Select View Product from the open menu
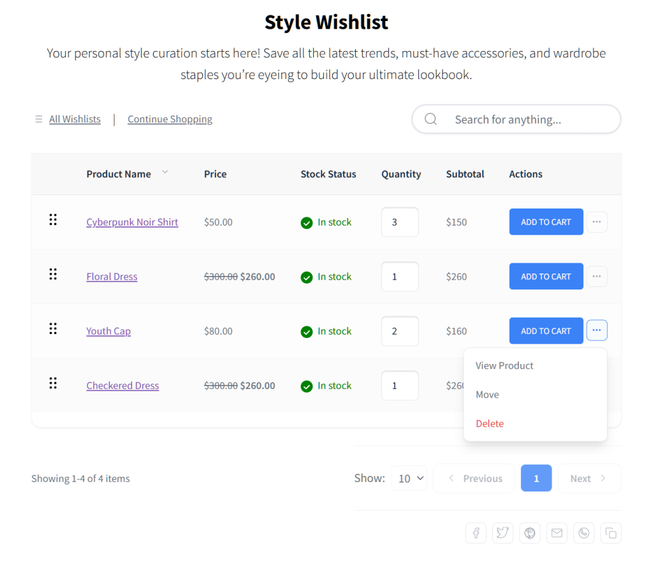Image resolution: width=653 pixels, height=561 pixels. tap(504, 365)
